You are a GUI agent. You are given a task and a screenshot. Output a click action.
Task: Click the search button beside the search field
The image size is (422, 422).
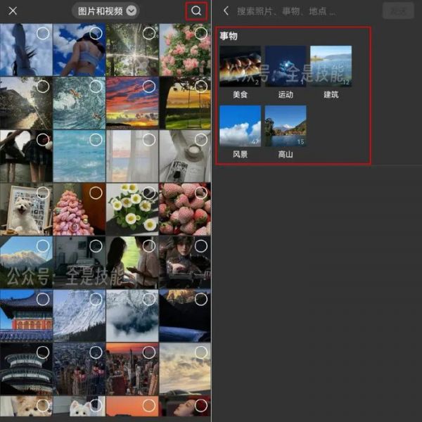point(397,11)
